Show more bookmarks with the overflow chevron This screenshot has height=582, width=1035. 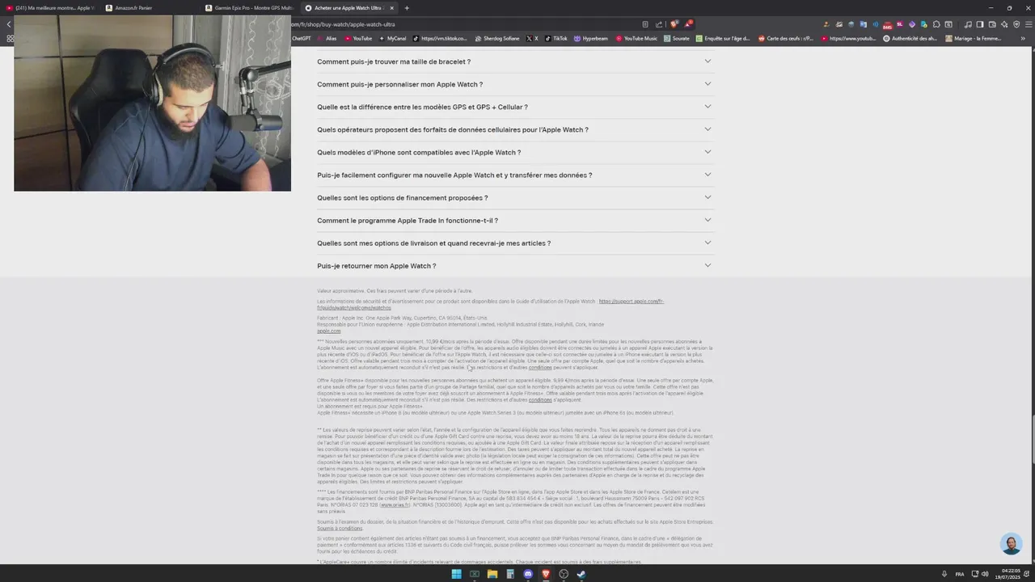point(1024,38)
